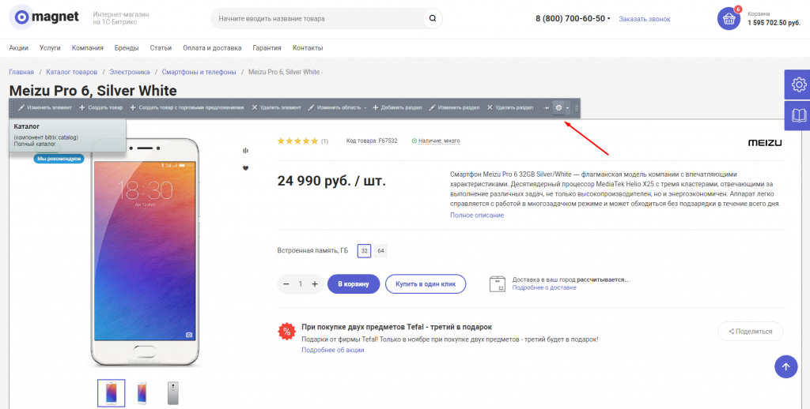The height and width of the screenshot is (409, 810).
Task: Open the 'Акции' menu item
Action: (19, 48)
